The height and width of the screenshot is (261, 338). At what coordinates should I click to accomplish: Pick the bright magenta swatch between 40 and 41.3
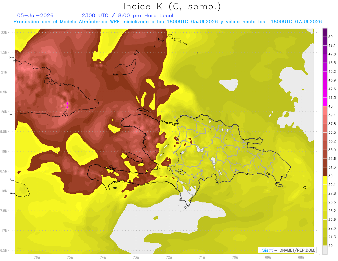point(325,102)
